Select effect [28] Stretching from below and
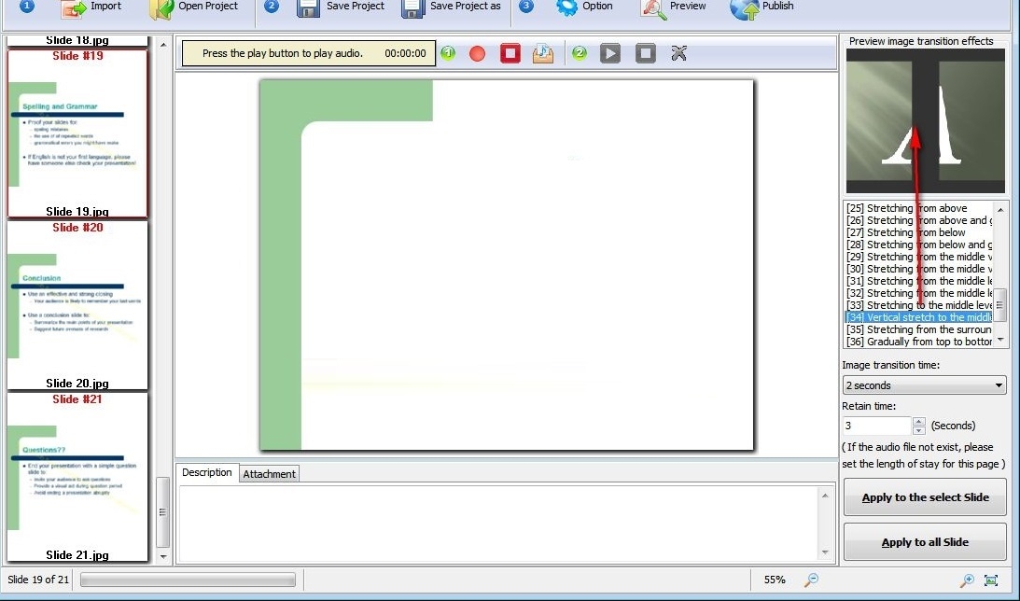This screenshot has width=1020, height=601. pos(918,245)
